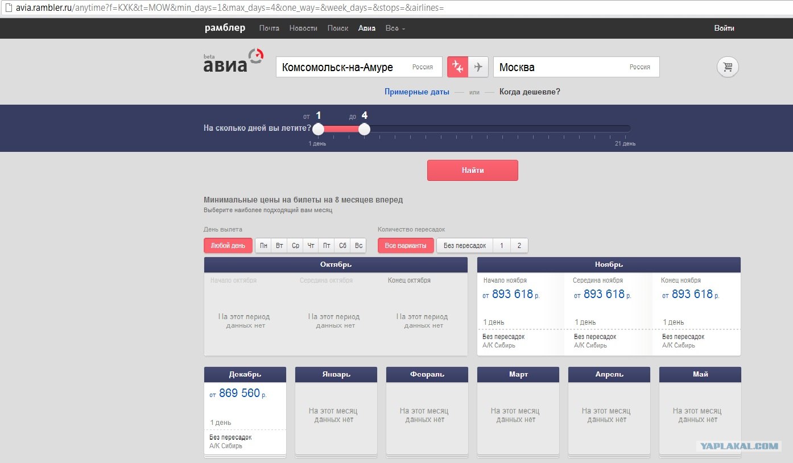Image resolution: width=793 pixels, height=463 pixels.
Task: Click slider track near 21 день
Action: tap(625, 129)
